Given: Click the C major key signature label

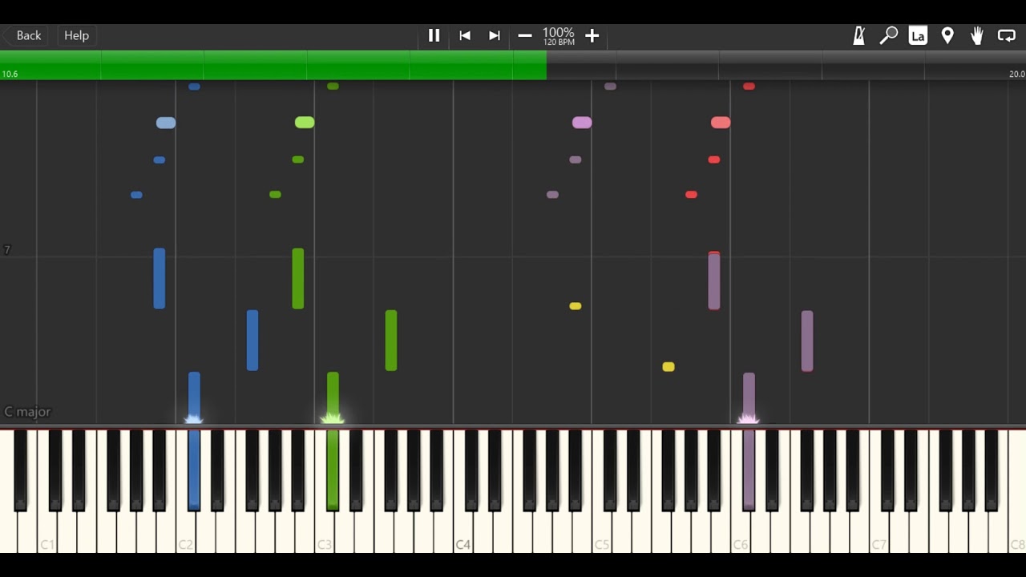Looking at the screenshot, I should 27,412.
